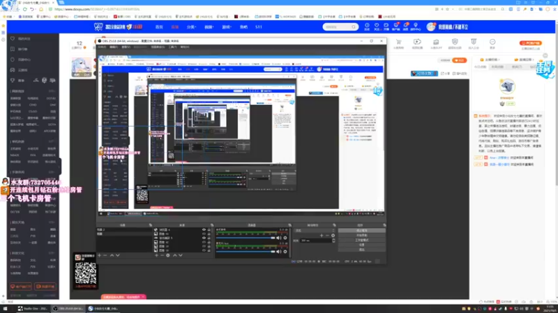Adjust transition duration stepper arrows

coord(333,241)
